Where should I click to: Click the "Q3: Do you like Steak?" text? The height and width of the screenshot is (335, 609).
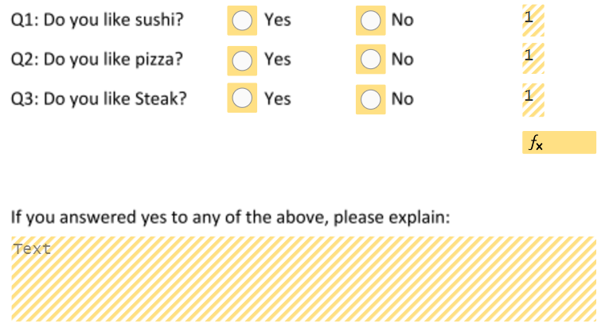99,99
